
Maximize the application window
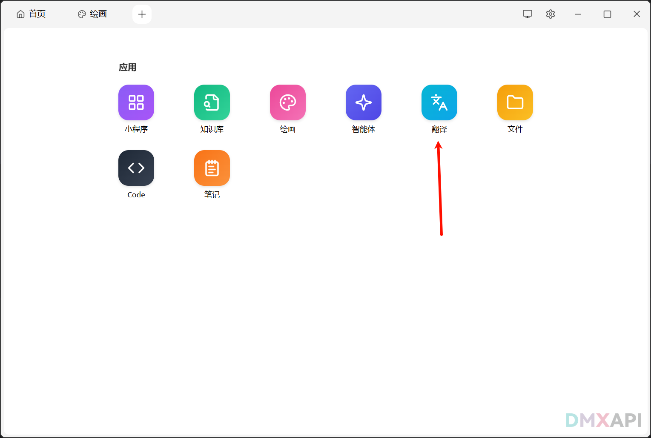[x=607, y=14]
